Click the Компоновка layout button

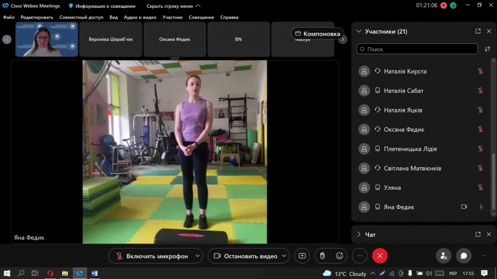(317, 34)
